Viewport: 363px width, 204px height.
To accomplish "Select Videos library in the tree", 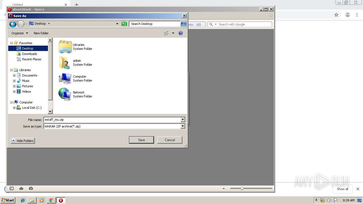I will pos(24,92).
